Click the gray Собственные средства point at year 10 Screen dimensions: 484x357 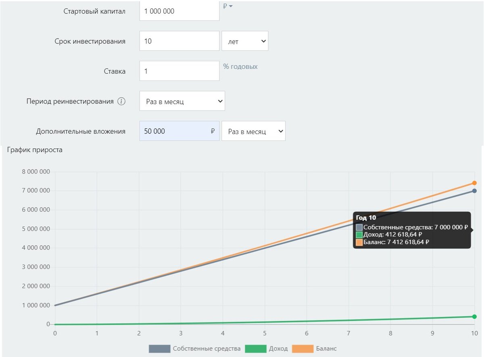pos(474,191)
